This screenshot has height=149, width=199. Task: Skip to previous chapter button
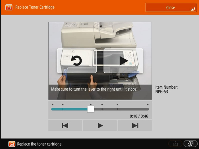(x=65, y=126)
